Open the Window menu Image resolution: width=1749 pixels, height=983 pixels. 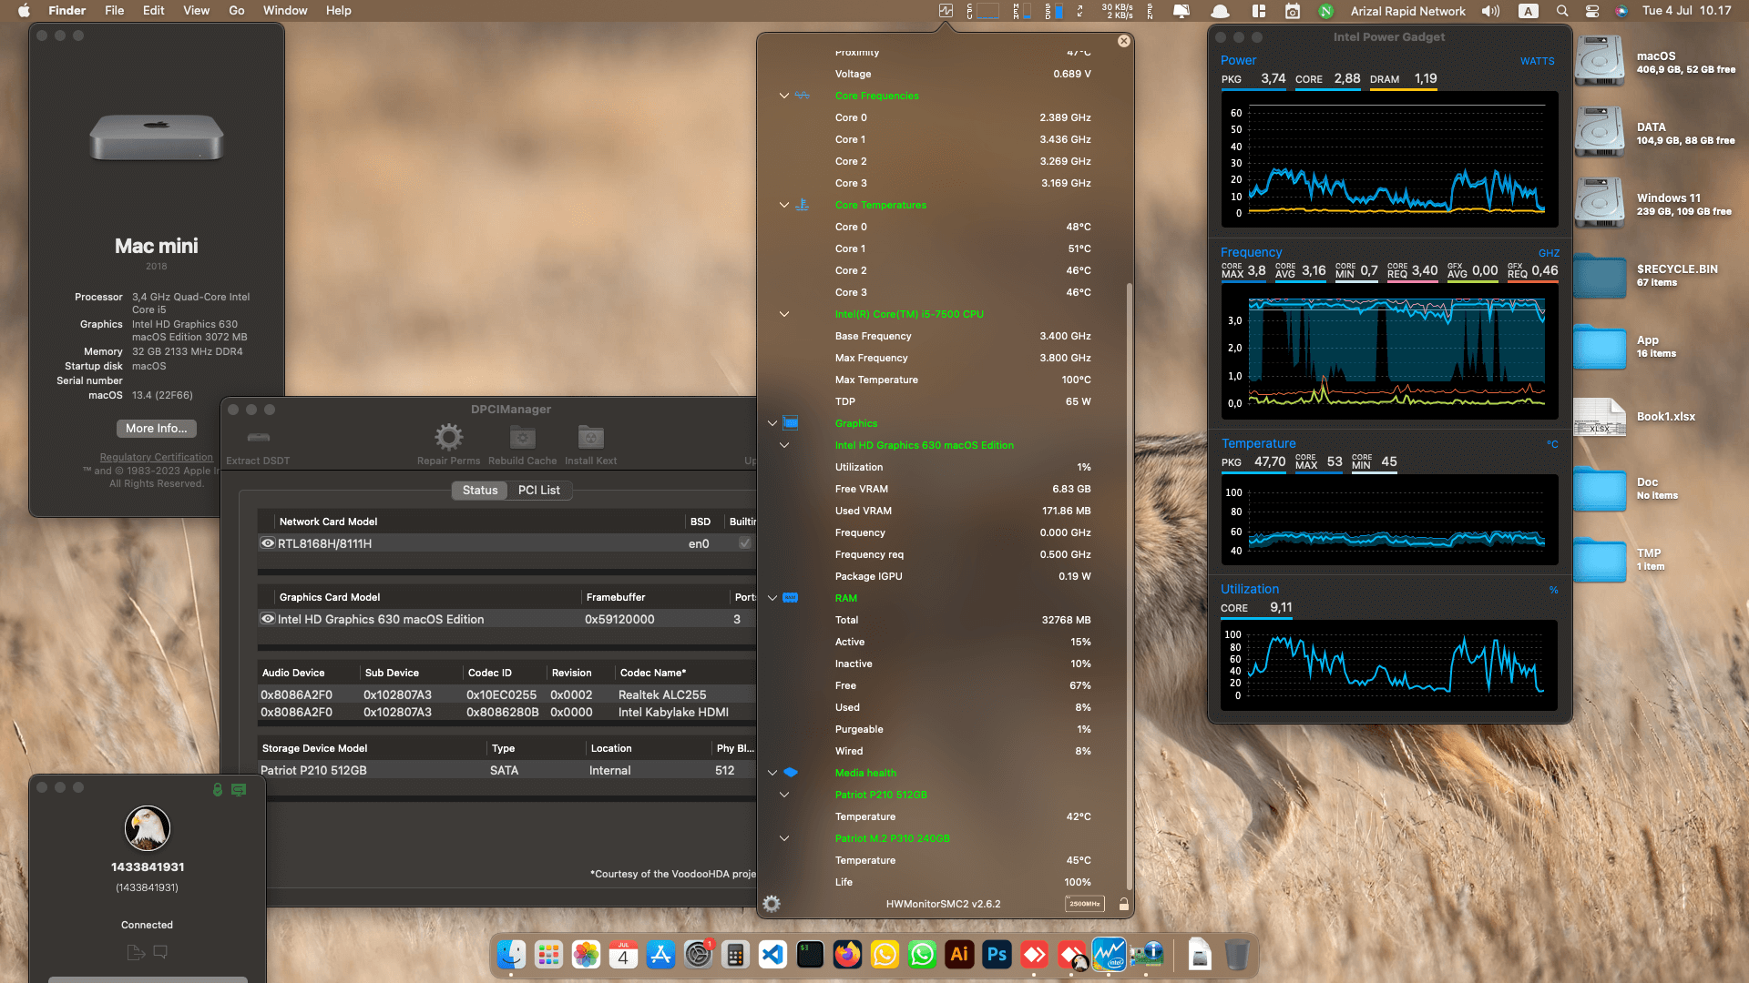pyautogui.click(x=285, y=11)
